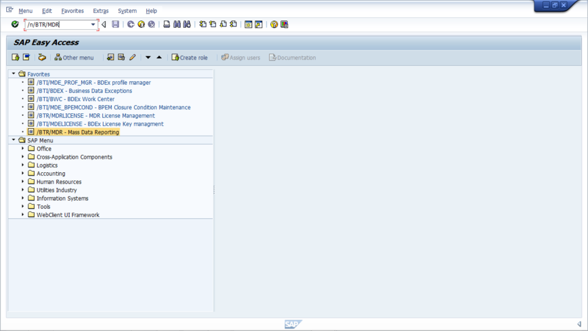This screenshot has height=331, width=588.
Task: Click the Move favorites down arrow
Action: [148, 58]
